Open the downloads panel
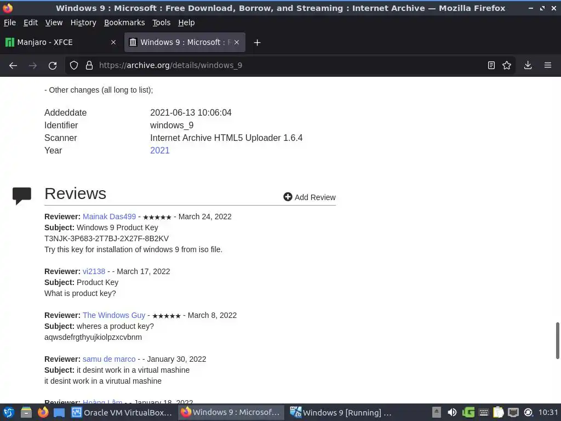This screenshot has width=561, height=421. pos(528,65)
